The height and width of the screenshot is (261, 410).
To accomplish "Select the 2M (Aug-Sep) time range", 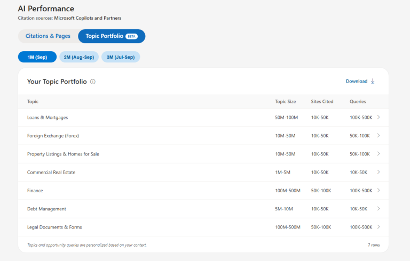I will (x=79, y=57).
